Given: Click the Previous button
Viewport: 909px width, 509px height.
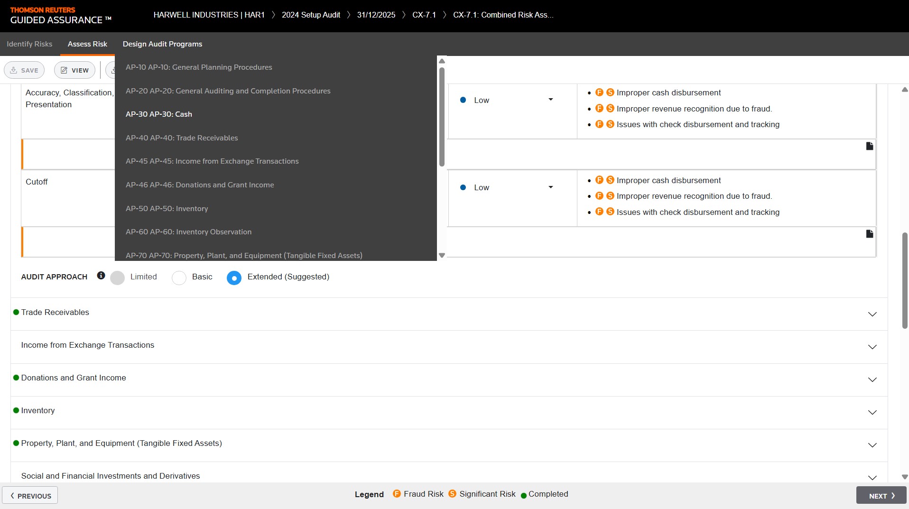Looking at the screenshot, I should tap(30, 495).
